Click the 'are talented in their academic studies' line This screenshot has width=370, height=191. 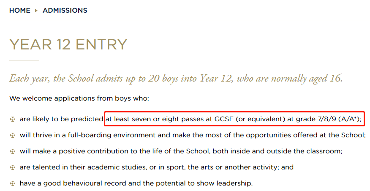point(157,167)
